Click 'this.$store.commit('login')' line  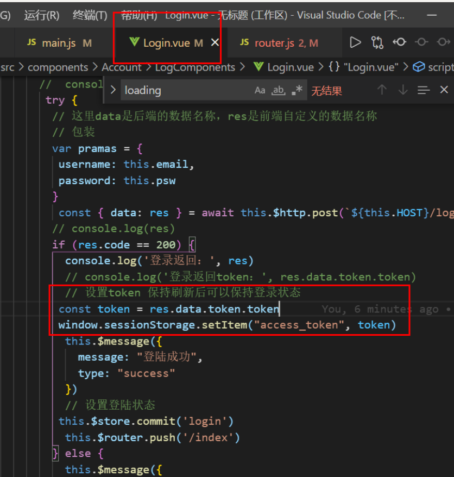pyautogui.click(x=146, y=422)
